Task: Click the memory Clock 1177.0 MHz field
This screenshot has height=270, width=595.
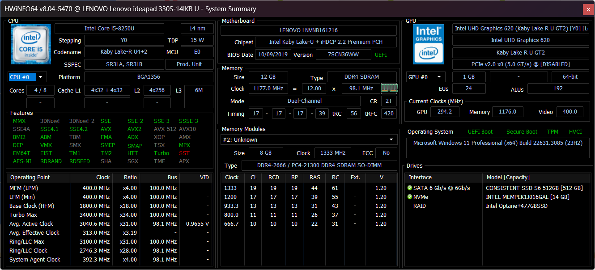Action: click(x=268, y=89)
